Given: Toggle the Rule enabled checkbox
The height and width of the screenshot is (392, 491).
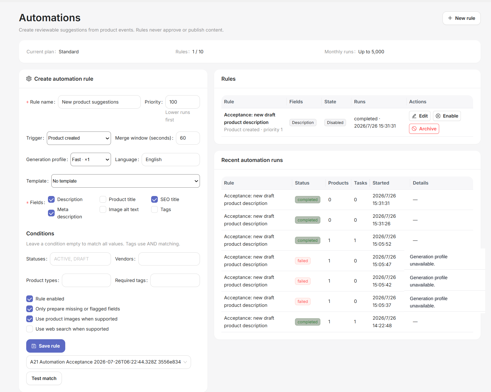Looking at the screenshot, I should 30,299.
